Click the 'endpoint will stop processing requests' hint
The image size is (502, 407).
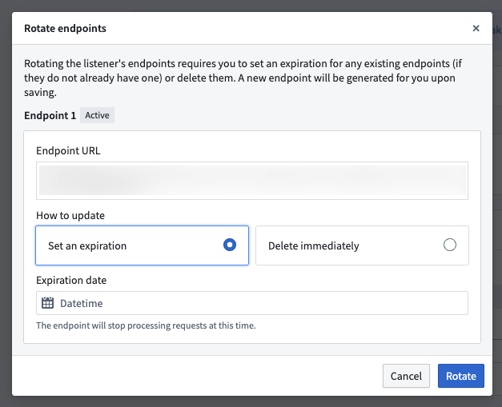coord(146,325)
